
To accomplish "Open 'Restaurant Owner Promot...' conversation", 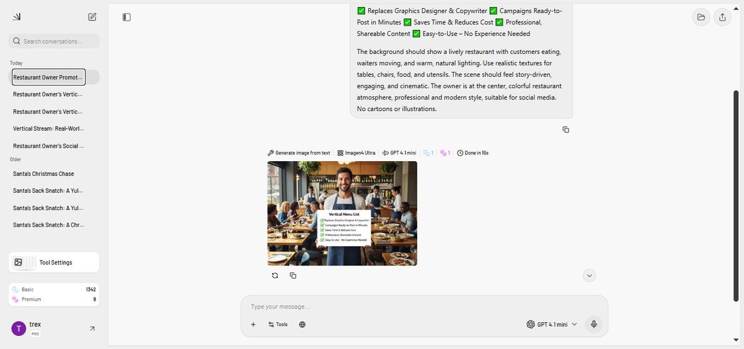I will [x=49, y=77].
